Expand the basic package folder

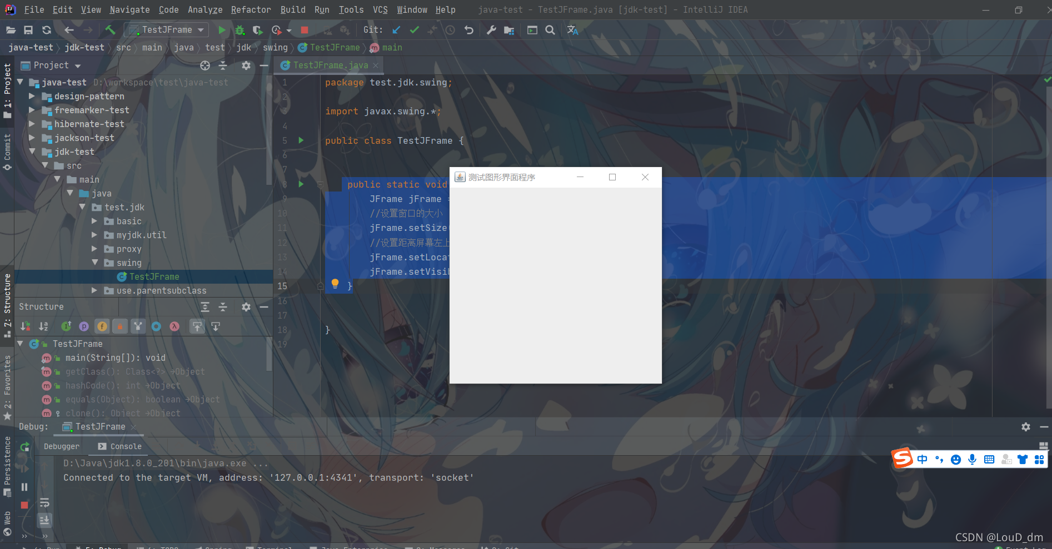pos(94,221)
